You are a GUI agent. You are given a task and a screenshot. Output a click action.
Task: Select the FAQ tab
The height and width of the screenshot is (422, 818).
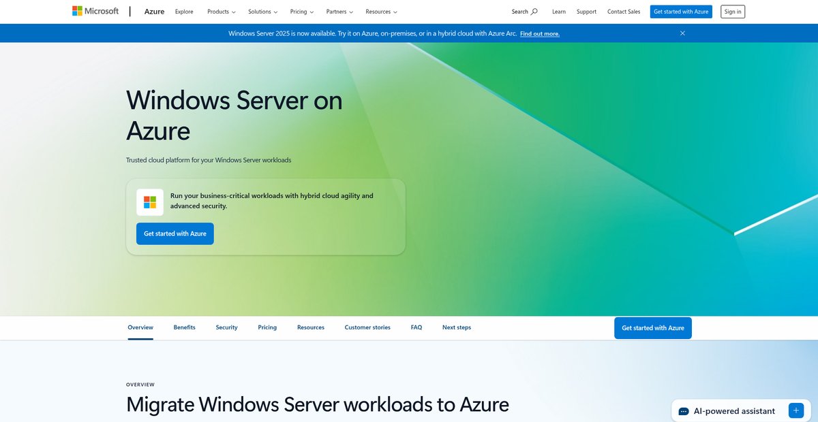pos(416,327)
